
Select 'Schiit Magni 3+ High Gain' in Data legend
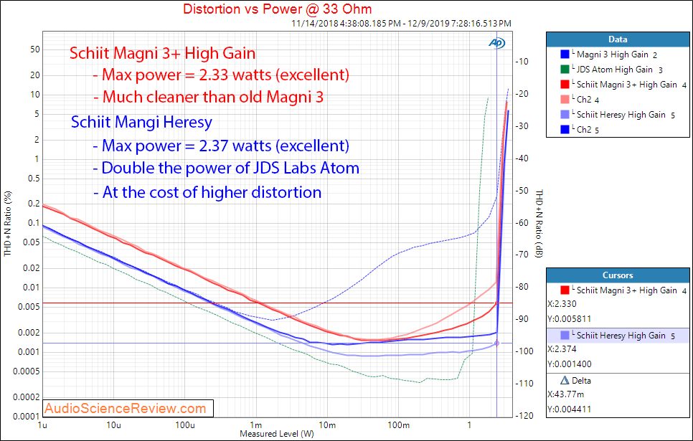(631, 85)
